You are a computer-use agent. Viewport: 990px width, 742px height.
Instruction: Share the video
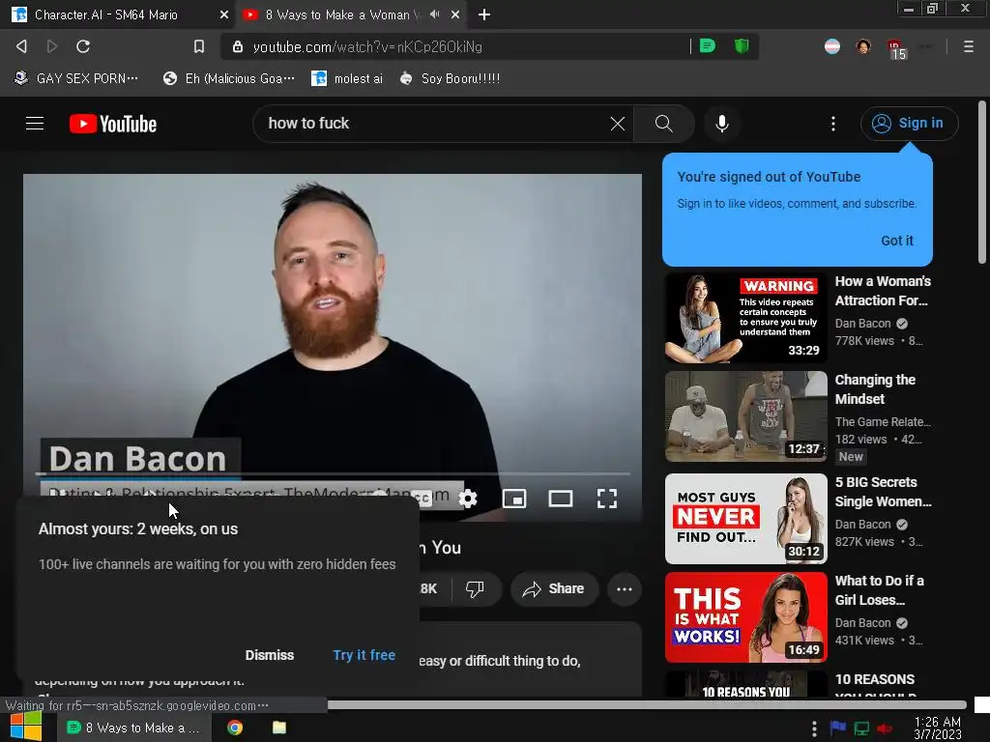click(554, 588)
